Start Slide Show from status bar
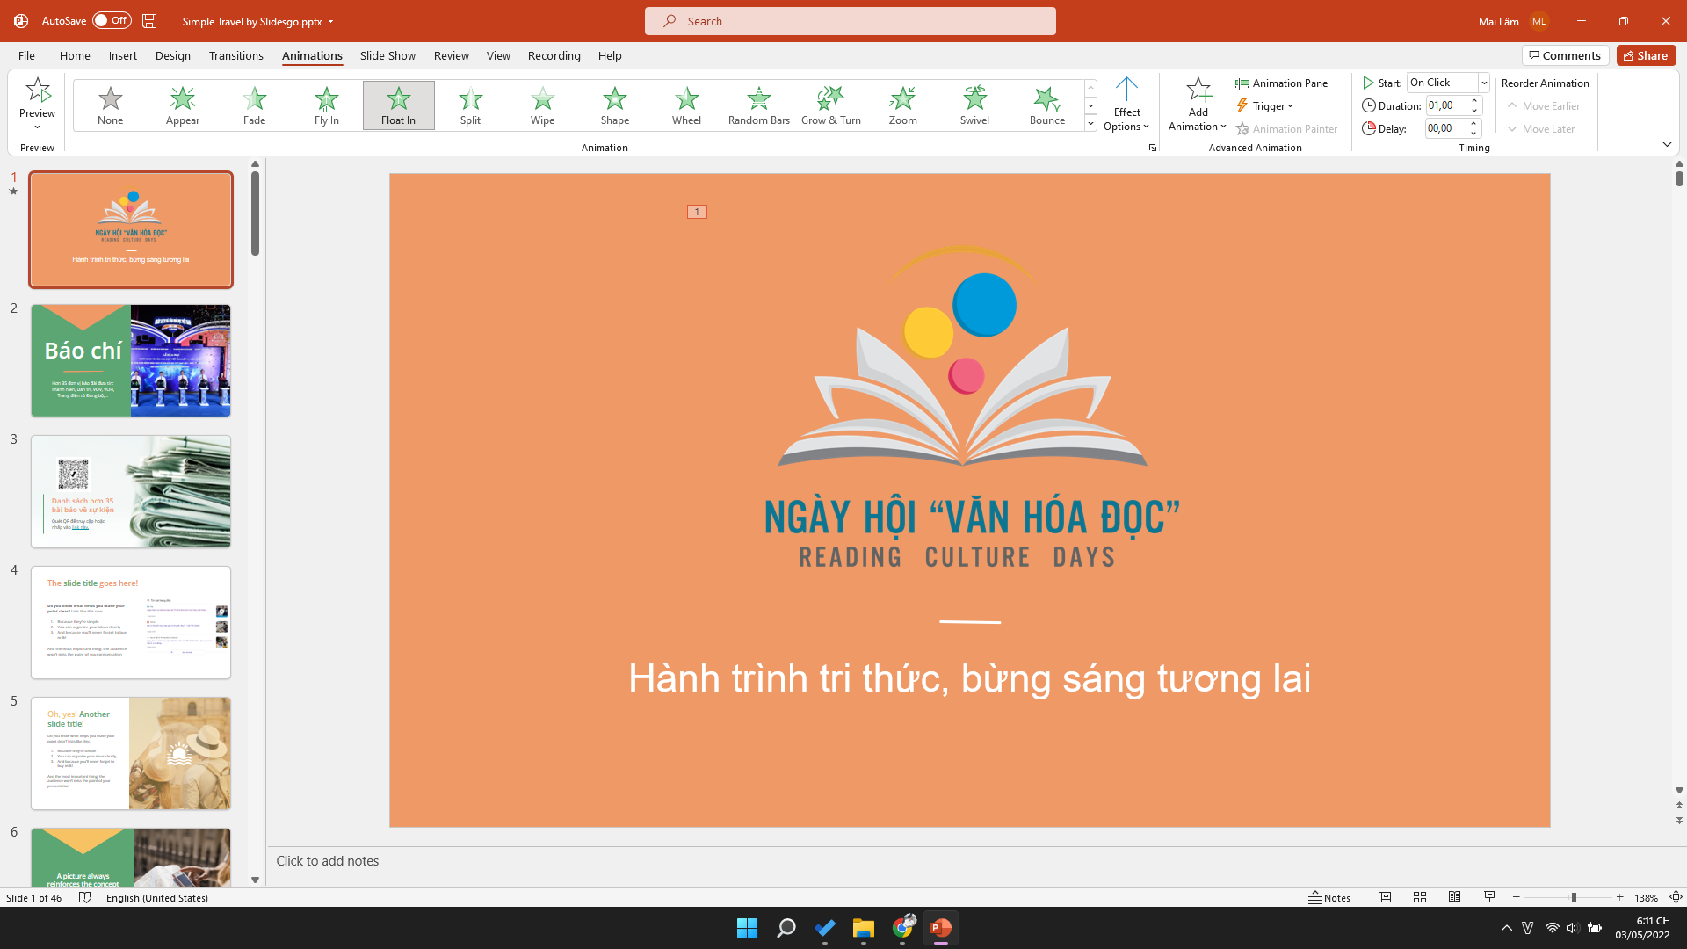 click(x=1490, y=897)
